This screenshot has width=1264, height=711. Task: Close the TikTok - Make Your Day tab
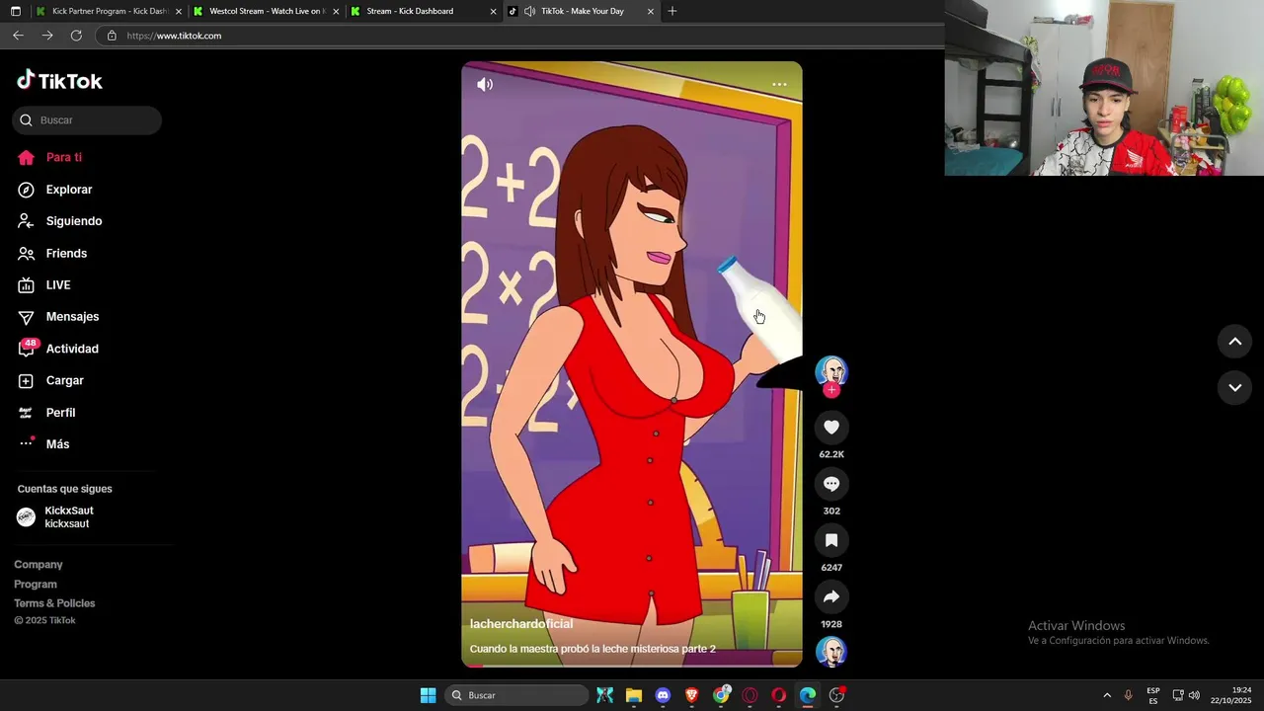tap(651, 12)
